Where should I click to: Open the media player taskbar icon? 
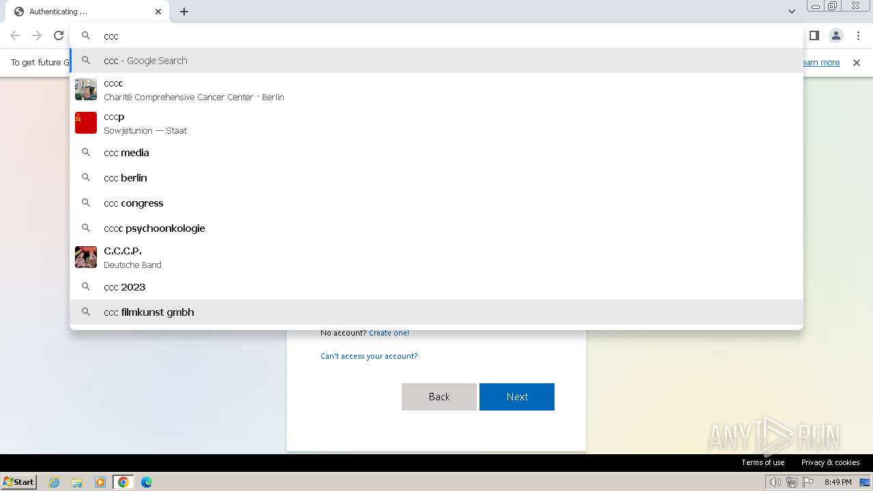pyautogui.click(x=100, y=482)
